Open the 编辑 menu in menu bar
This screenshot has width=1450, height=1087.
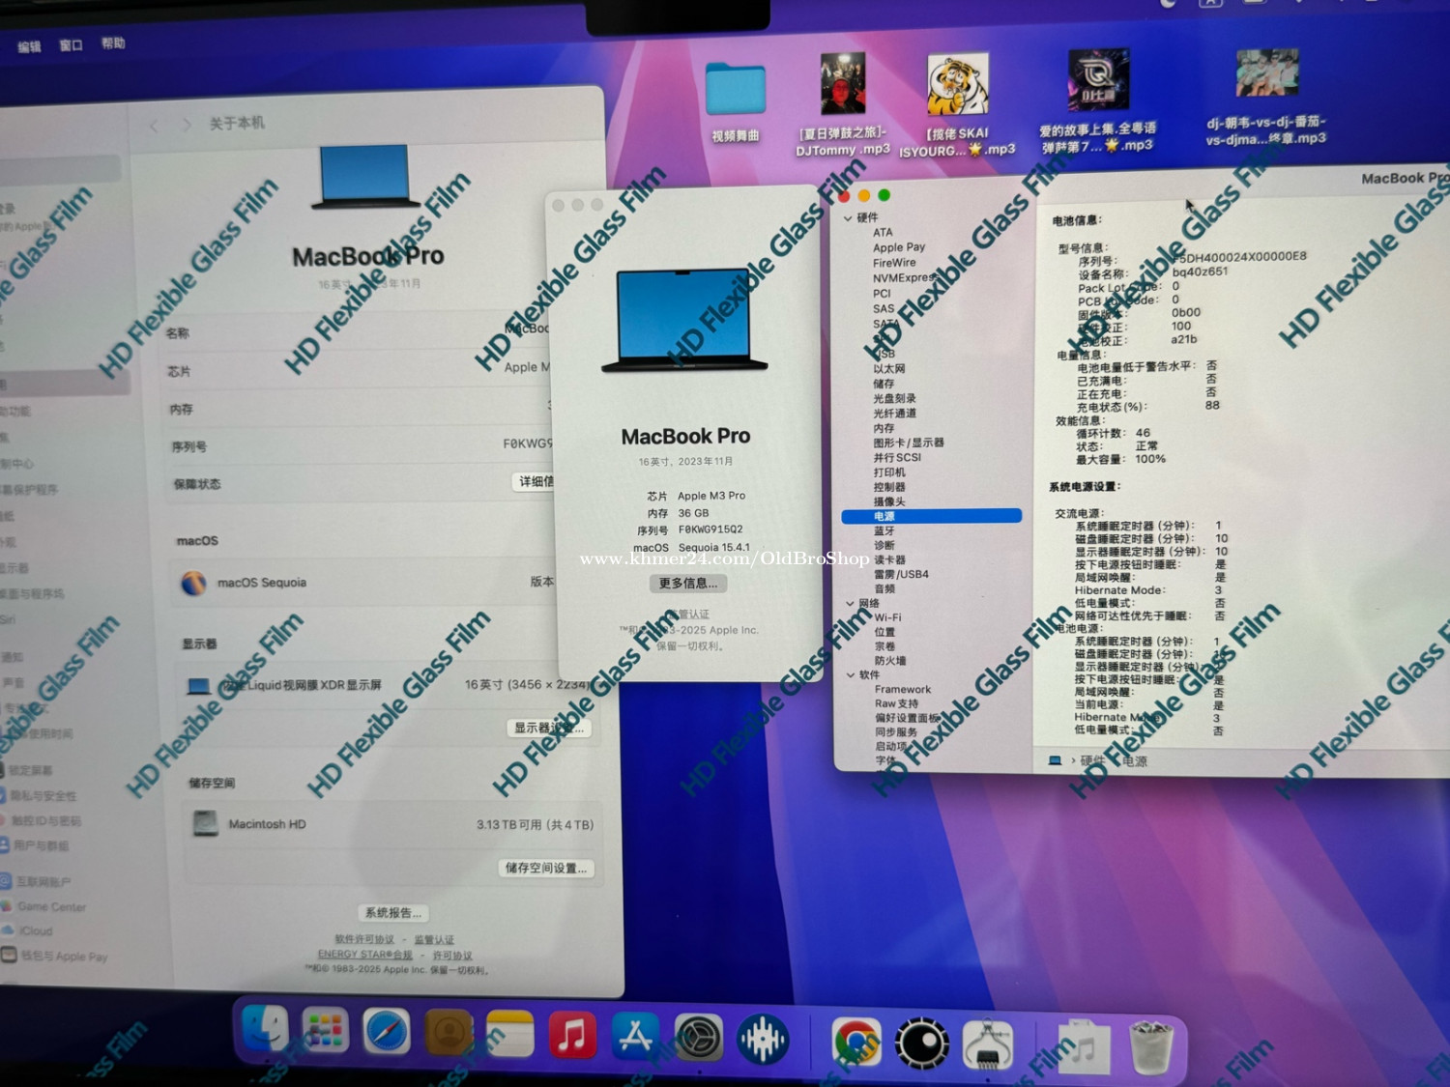point(29,46)
